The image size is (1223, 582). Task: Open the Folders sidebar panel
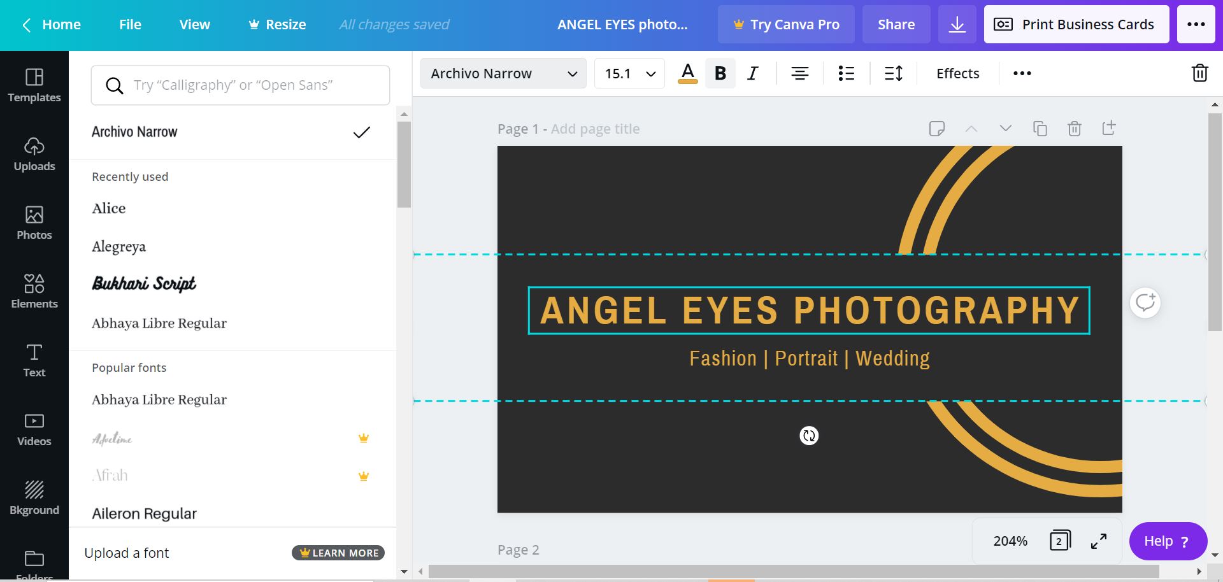pyautogui.click(x=34, y=564)
